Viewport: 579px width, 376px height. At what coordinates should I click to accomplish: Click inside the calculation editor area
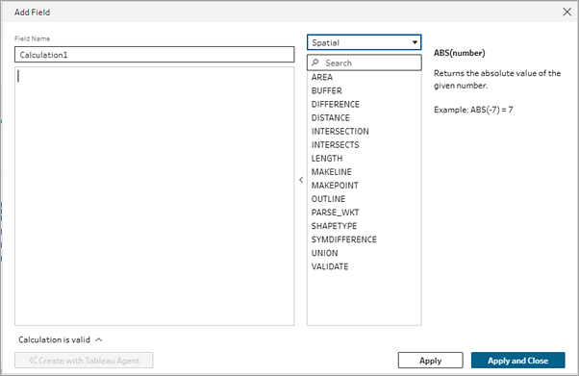click(154, 196)
